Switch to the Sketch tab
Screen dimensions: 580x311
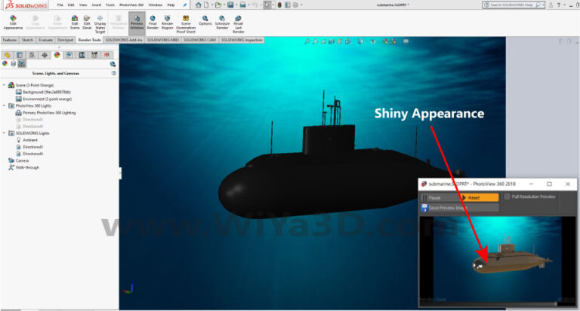[x=26, y=39]
